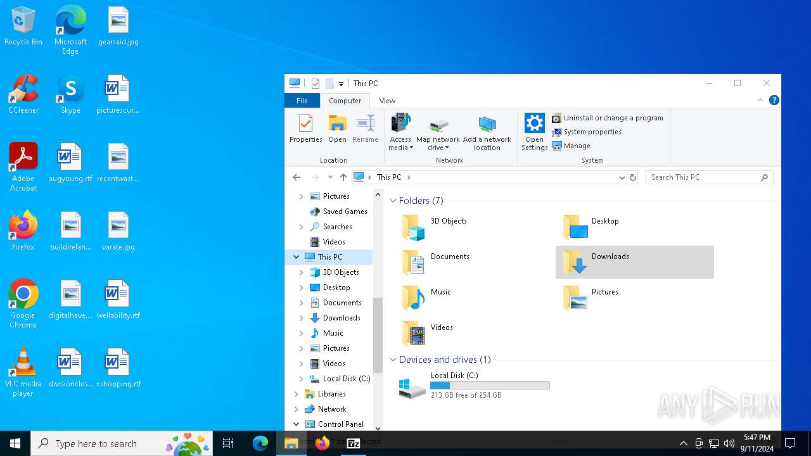Open the notification center
The height and width of the screenshot is (456, 811).
[x=790, y=443]
